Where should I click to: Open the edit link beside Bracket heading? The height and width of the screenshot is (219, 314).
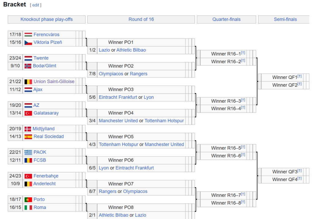pos(36,5)
